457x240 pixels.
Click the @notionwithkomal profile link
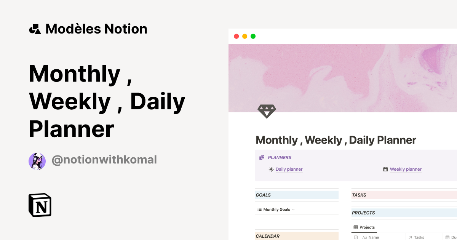pos(104,160)
